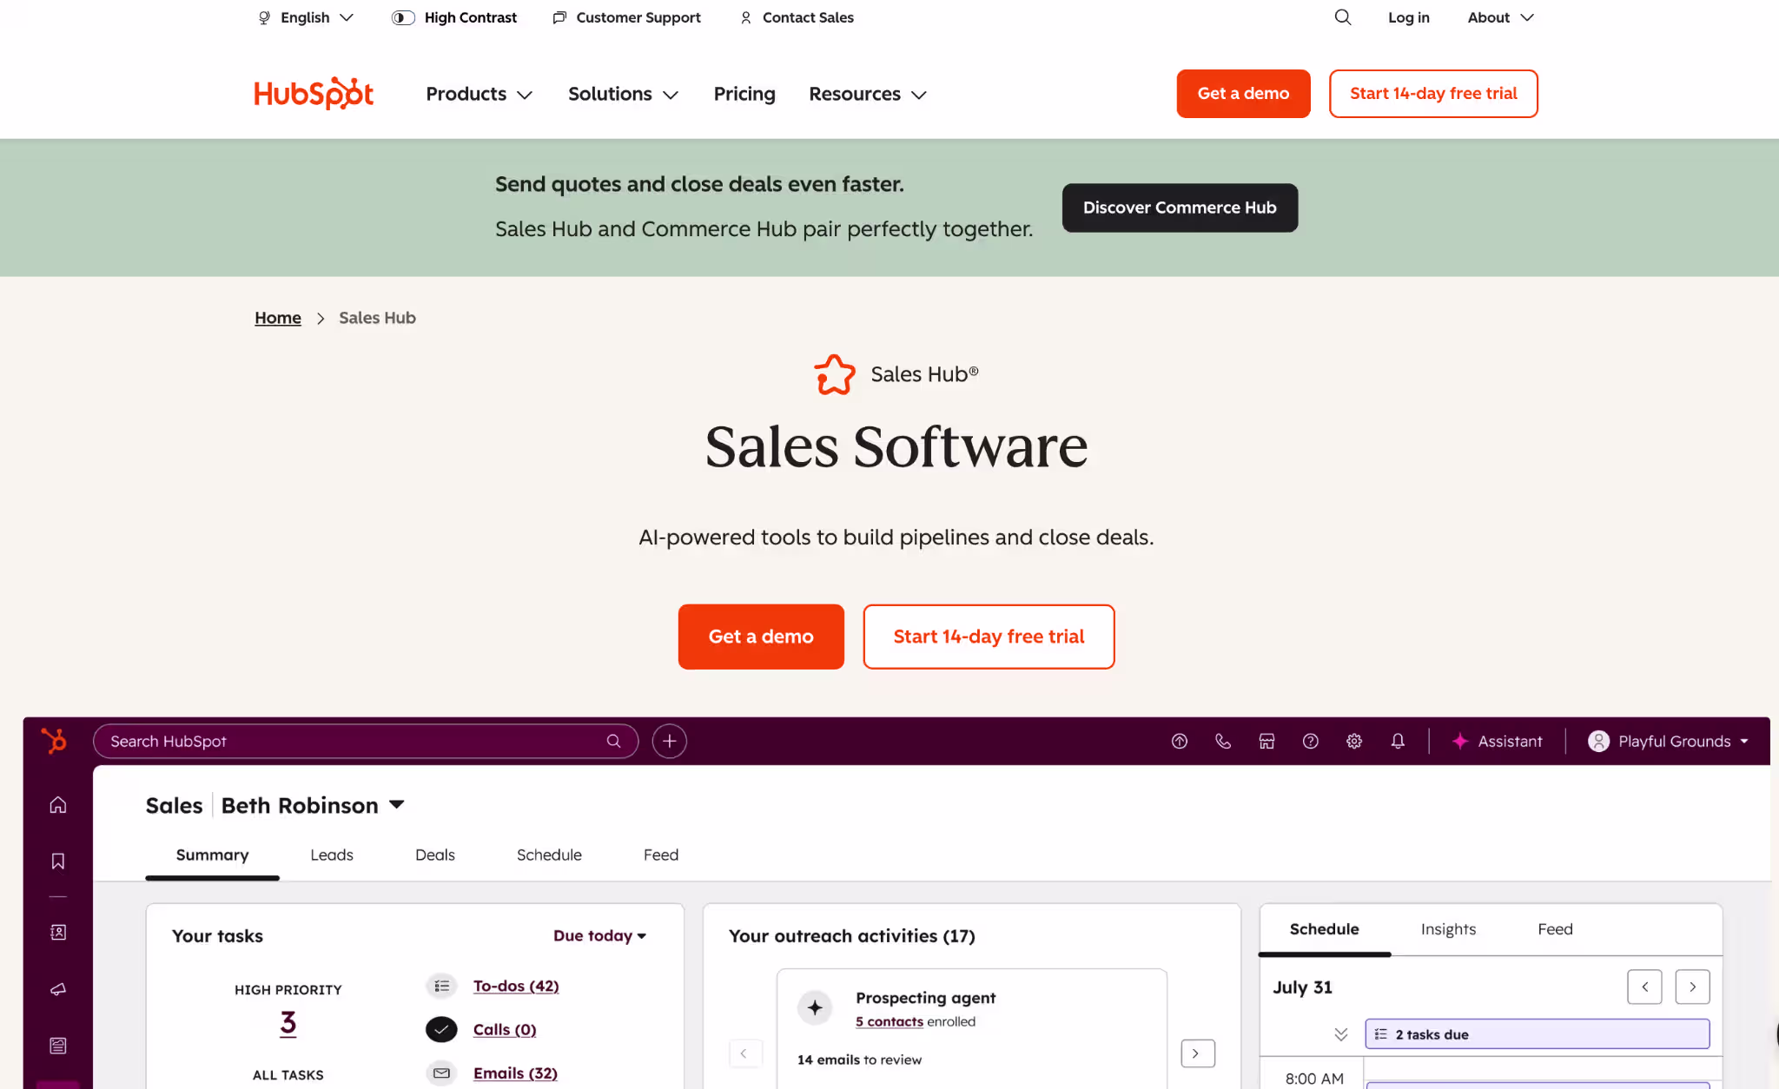1779x1089 pixels.
Task: Click Discover Commerce Hub
Action: pos(1180,208)
